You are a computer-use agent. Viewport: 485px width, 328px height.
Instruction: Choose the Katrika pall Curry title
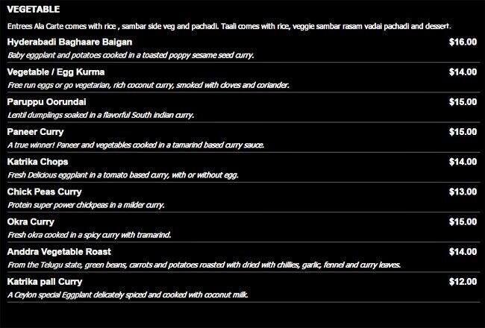(x=44, y=281)
